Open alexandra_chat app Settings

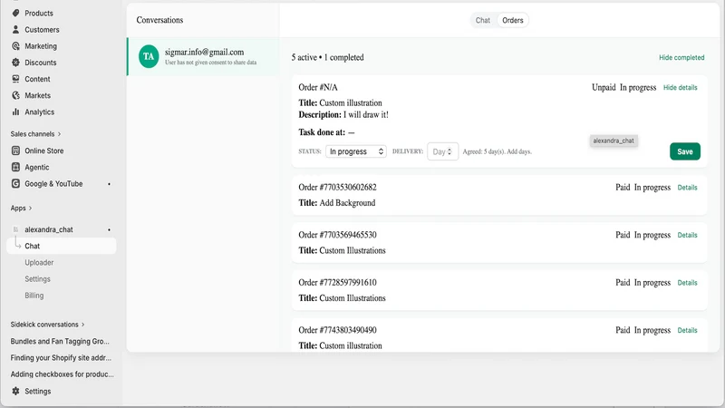tap(37, 279)
